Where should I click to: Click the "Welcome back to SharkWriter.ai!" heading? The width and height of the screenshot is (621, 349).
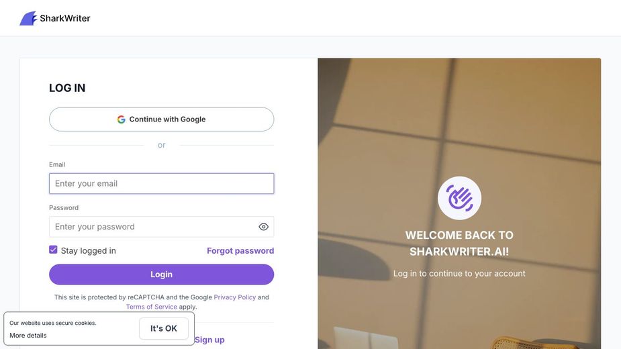pyautogui.click(x=459, y=243)
